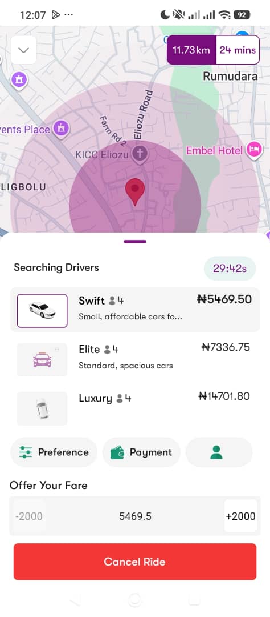Tap the 24 mins duration badge

(x=238, y=50)
